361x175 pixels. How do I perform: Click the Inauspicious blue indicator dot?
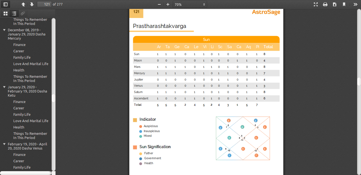click(141, 131)
